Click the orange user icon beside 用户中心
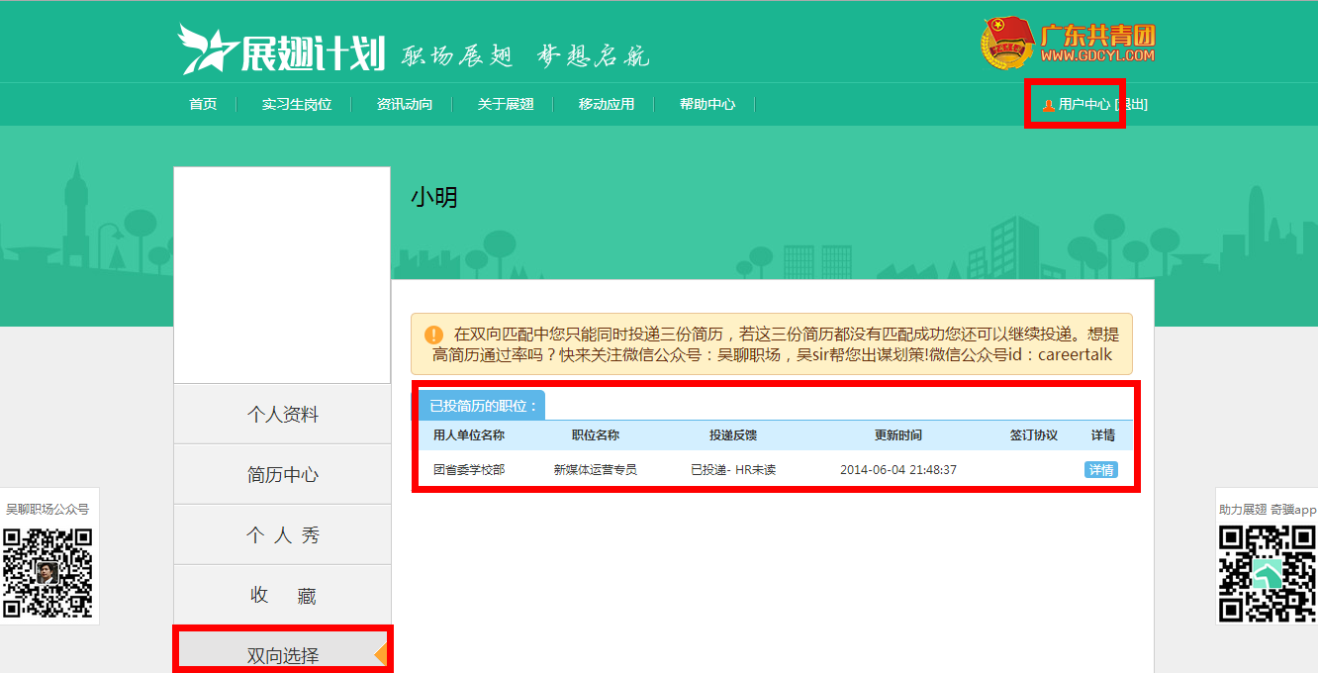 click(1048, 105)
